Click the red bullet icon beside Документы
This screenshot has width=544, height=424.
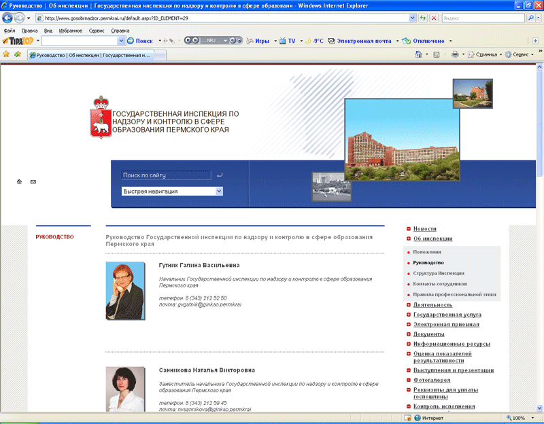point(409,334)
